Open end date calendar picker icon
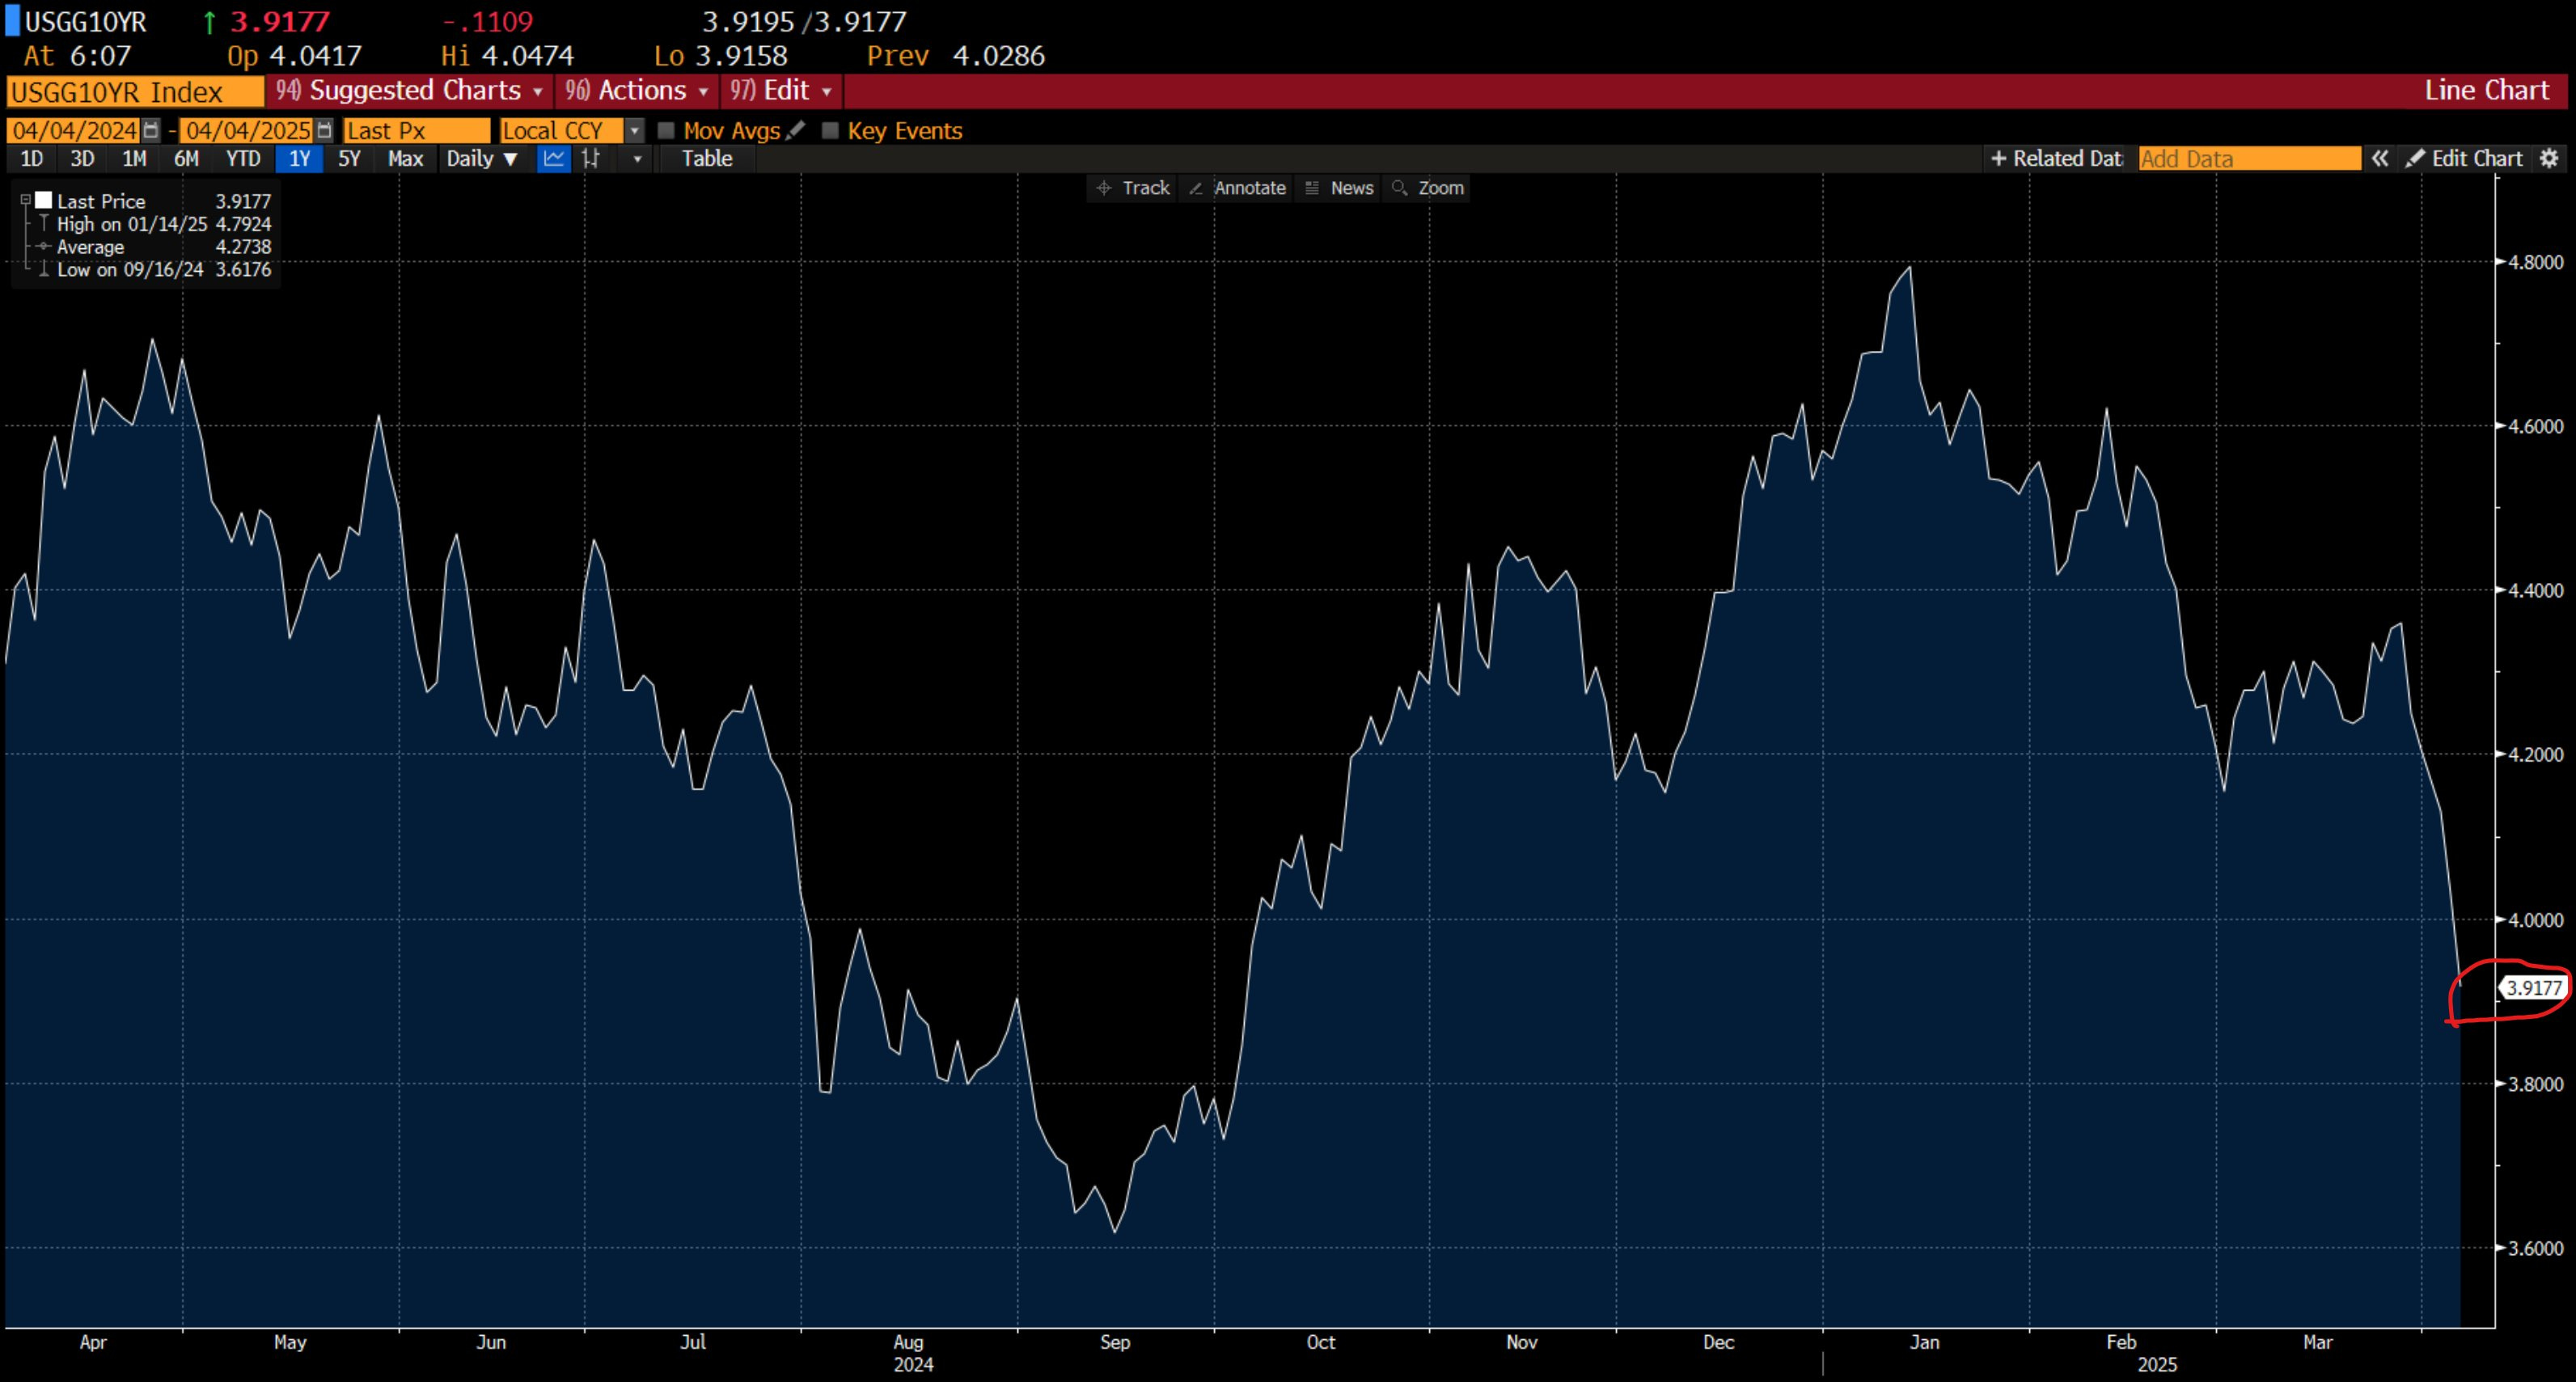Image resolution: width=2576 pixels, height=1382 pixels. coord(324,130)
